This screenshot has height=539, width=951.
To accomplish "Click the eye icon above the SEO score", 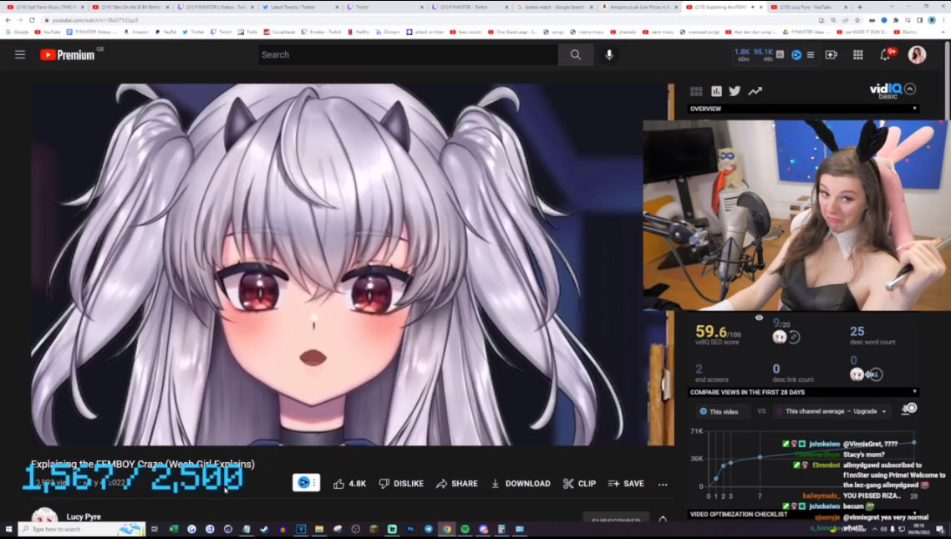I will tap(759, 318).
